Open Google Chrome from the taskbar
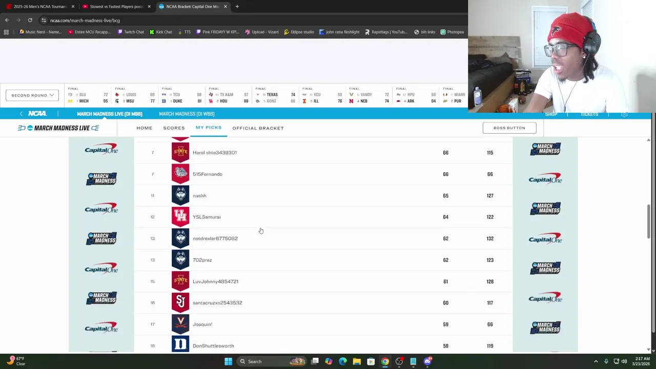 coord(385,361)
